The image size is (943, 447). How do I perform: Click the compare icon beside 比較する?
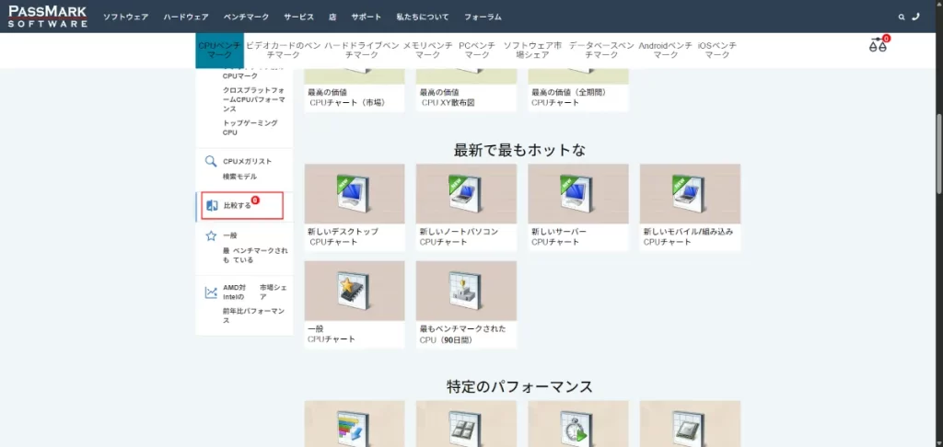[x=211, y=206]
